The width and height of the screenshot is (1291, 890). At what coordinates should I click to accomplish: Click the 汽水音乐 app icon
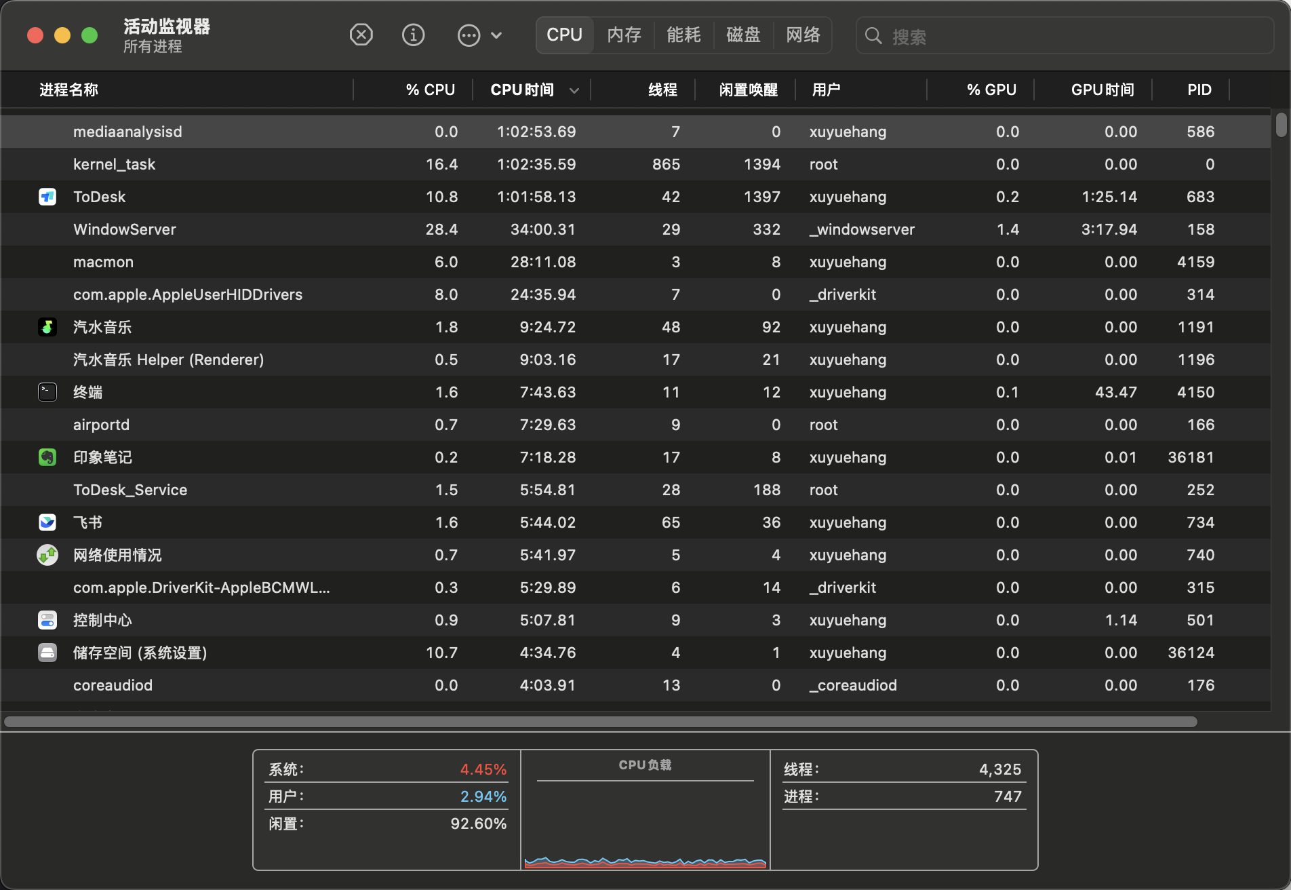(47, 327)
